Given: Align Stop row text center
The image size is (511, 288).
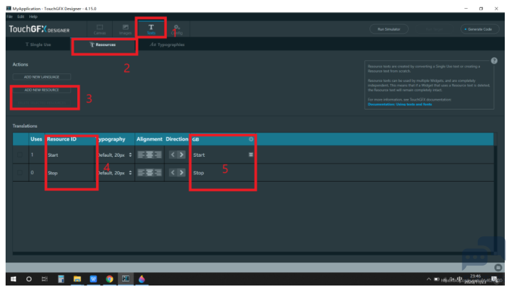Looking at the screenshot, I should (150, 172).
